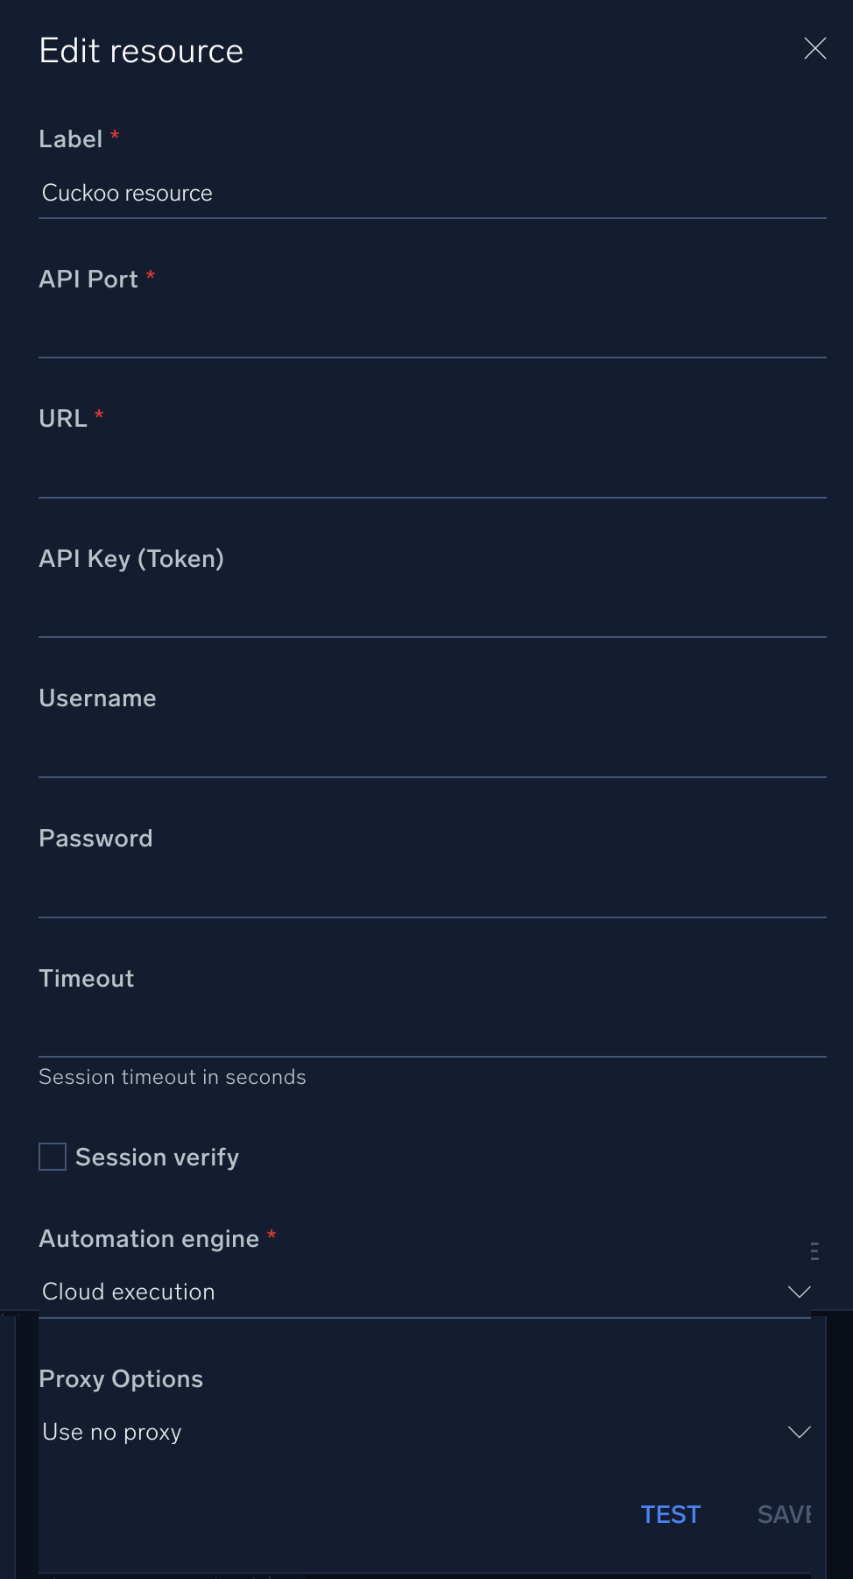Click the Session timeout in seconds hint
Viewport: 853px width, 1579px height.
coord(173,1077)
